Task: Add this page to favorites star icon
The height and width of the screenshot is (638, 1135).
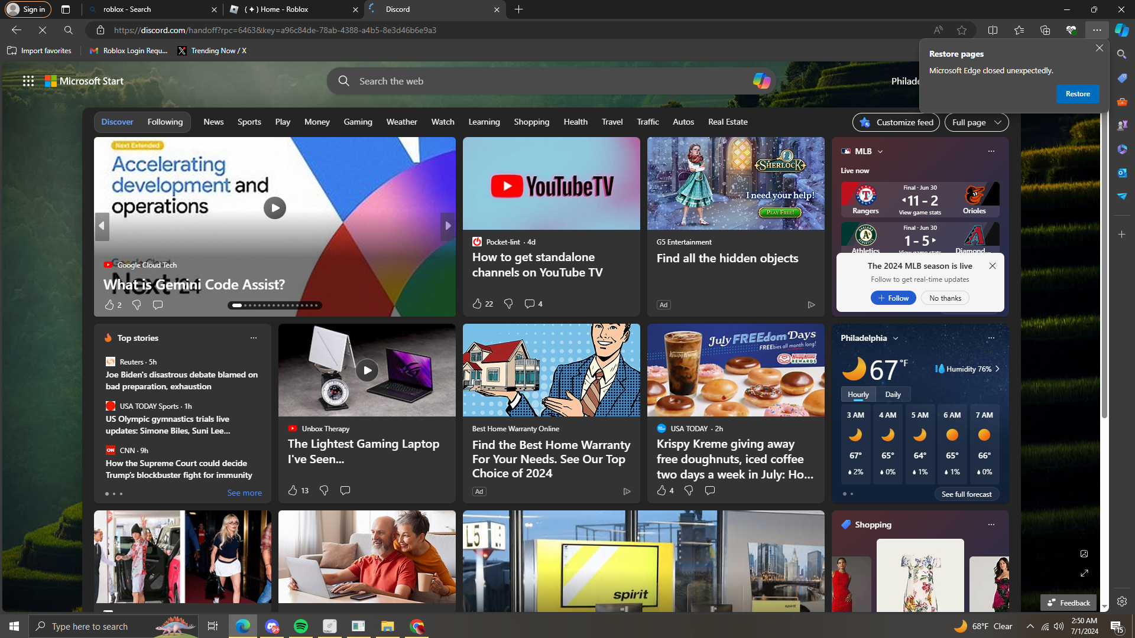Action: (962, 30)
